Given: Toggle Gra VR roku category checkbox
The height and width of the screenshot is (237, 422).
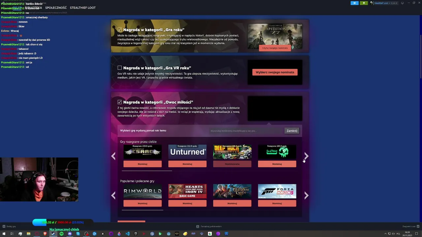Looking at the screenshot, I should (120, 68).
